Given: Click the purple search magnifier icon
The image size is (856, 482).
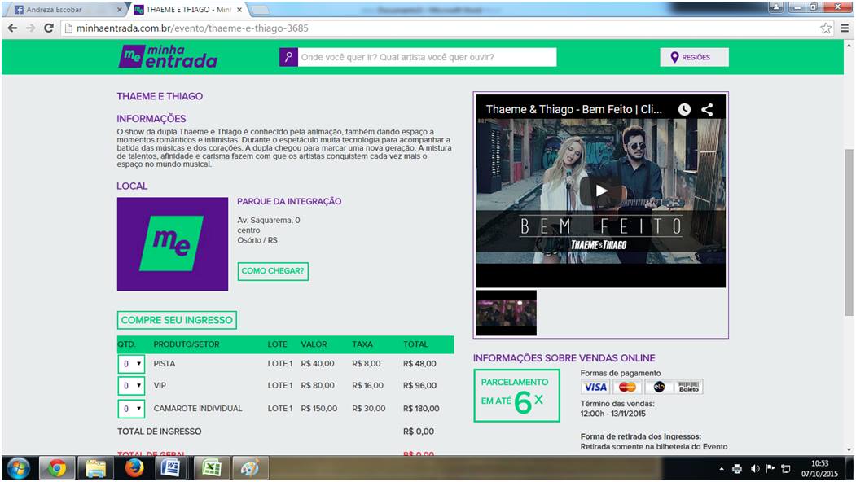Looking at the screenshot, I should (x=288, y=58).
